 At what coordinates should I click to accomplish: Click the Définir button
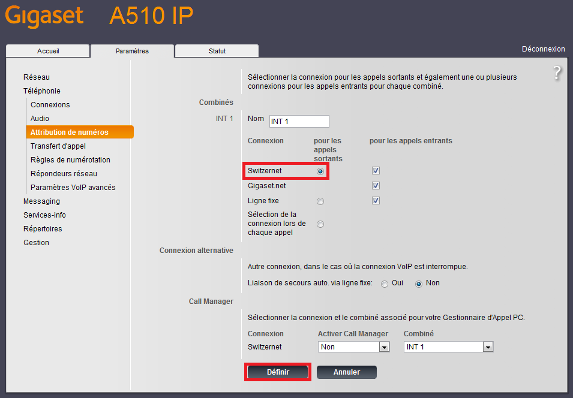(278, 372)
